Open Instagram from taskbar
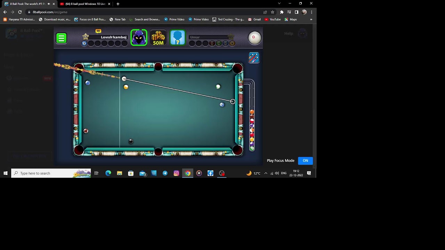Screen dimensions: 445x250 176,173
